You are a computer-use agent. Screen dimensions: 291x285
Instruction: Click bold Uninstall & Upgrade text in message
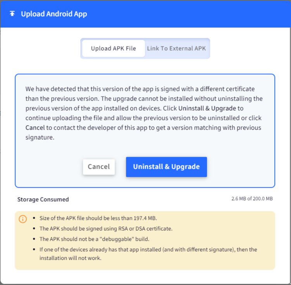point(207,108)
